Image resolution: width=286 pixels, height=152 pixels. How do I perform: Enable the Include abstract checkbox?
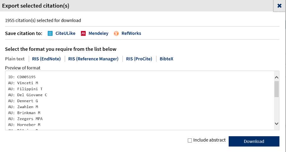190,140
